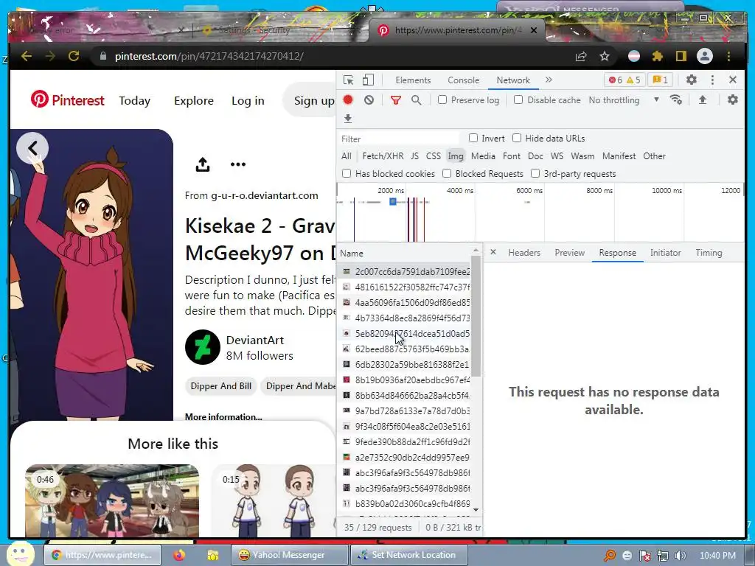This screenshot has width=755, height=566.
Task: Open the No throttling dropdown
Action: (x=624, y=100)
